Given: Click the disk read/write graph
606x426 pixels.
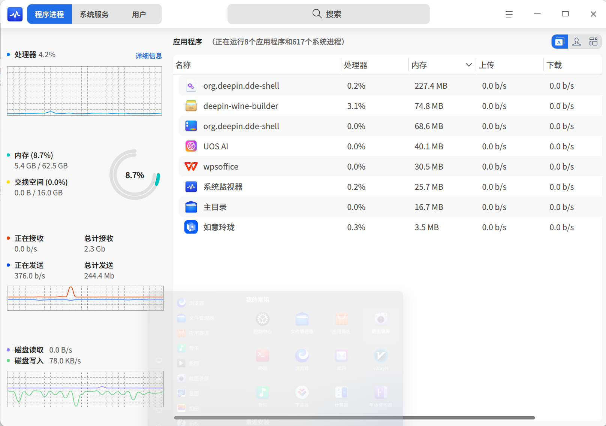Looking at the screenshot, I should click(85, 389).
